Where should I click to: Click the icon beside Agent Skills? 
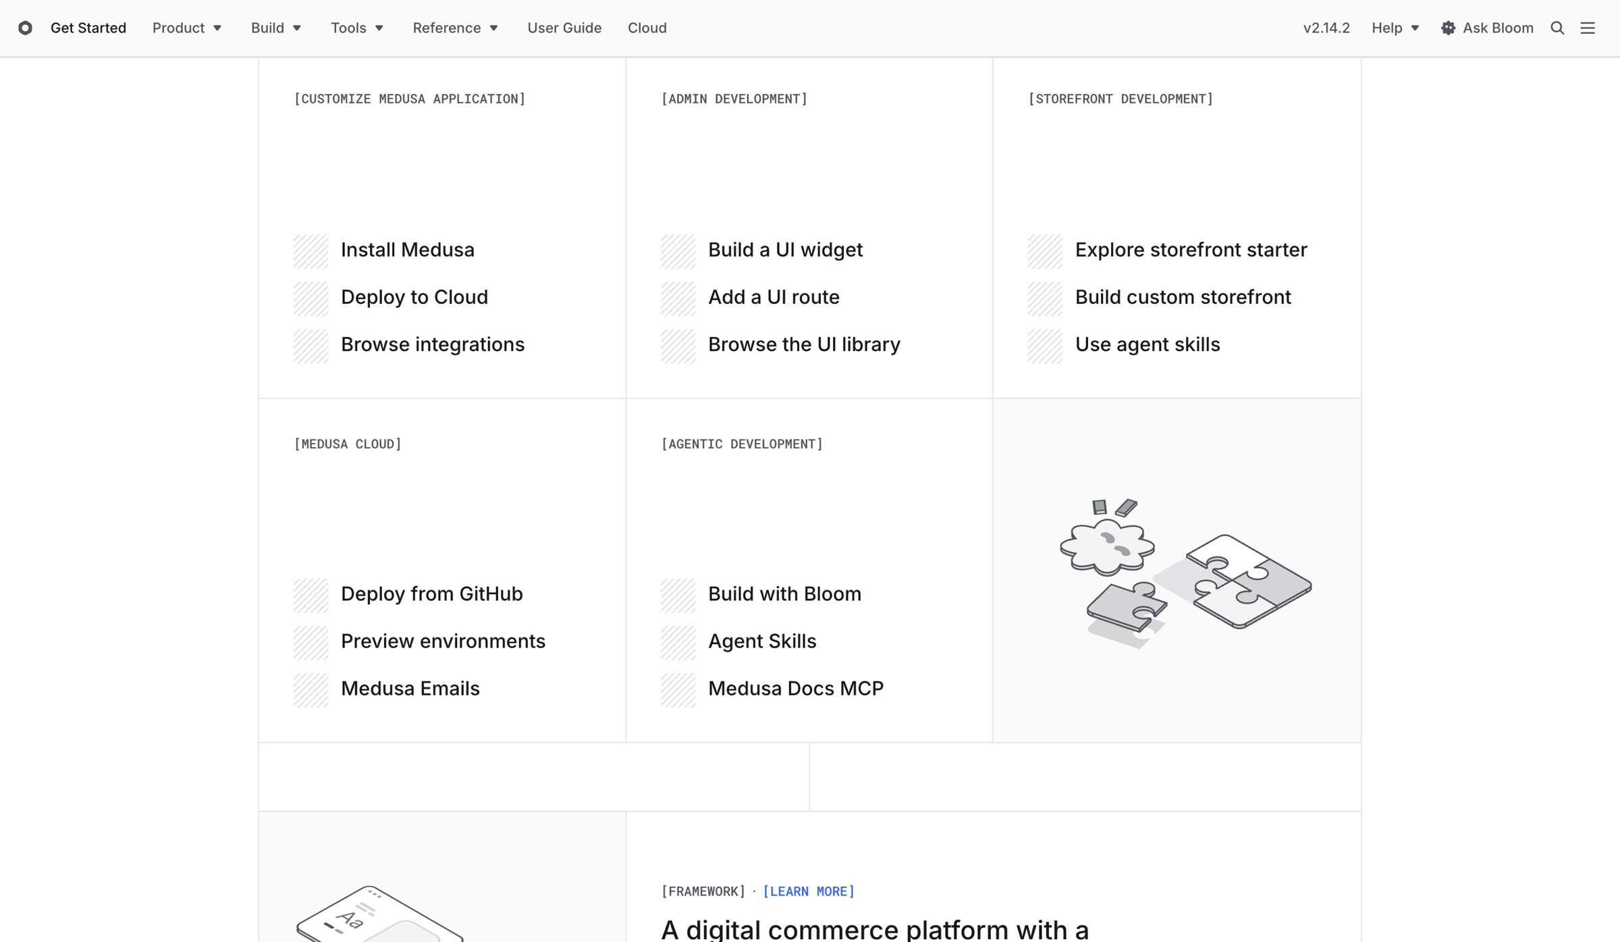pyautogui.click(x=678, y=643)
